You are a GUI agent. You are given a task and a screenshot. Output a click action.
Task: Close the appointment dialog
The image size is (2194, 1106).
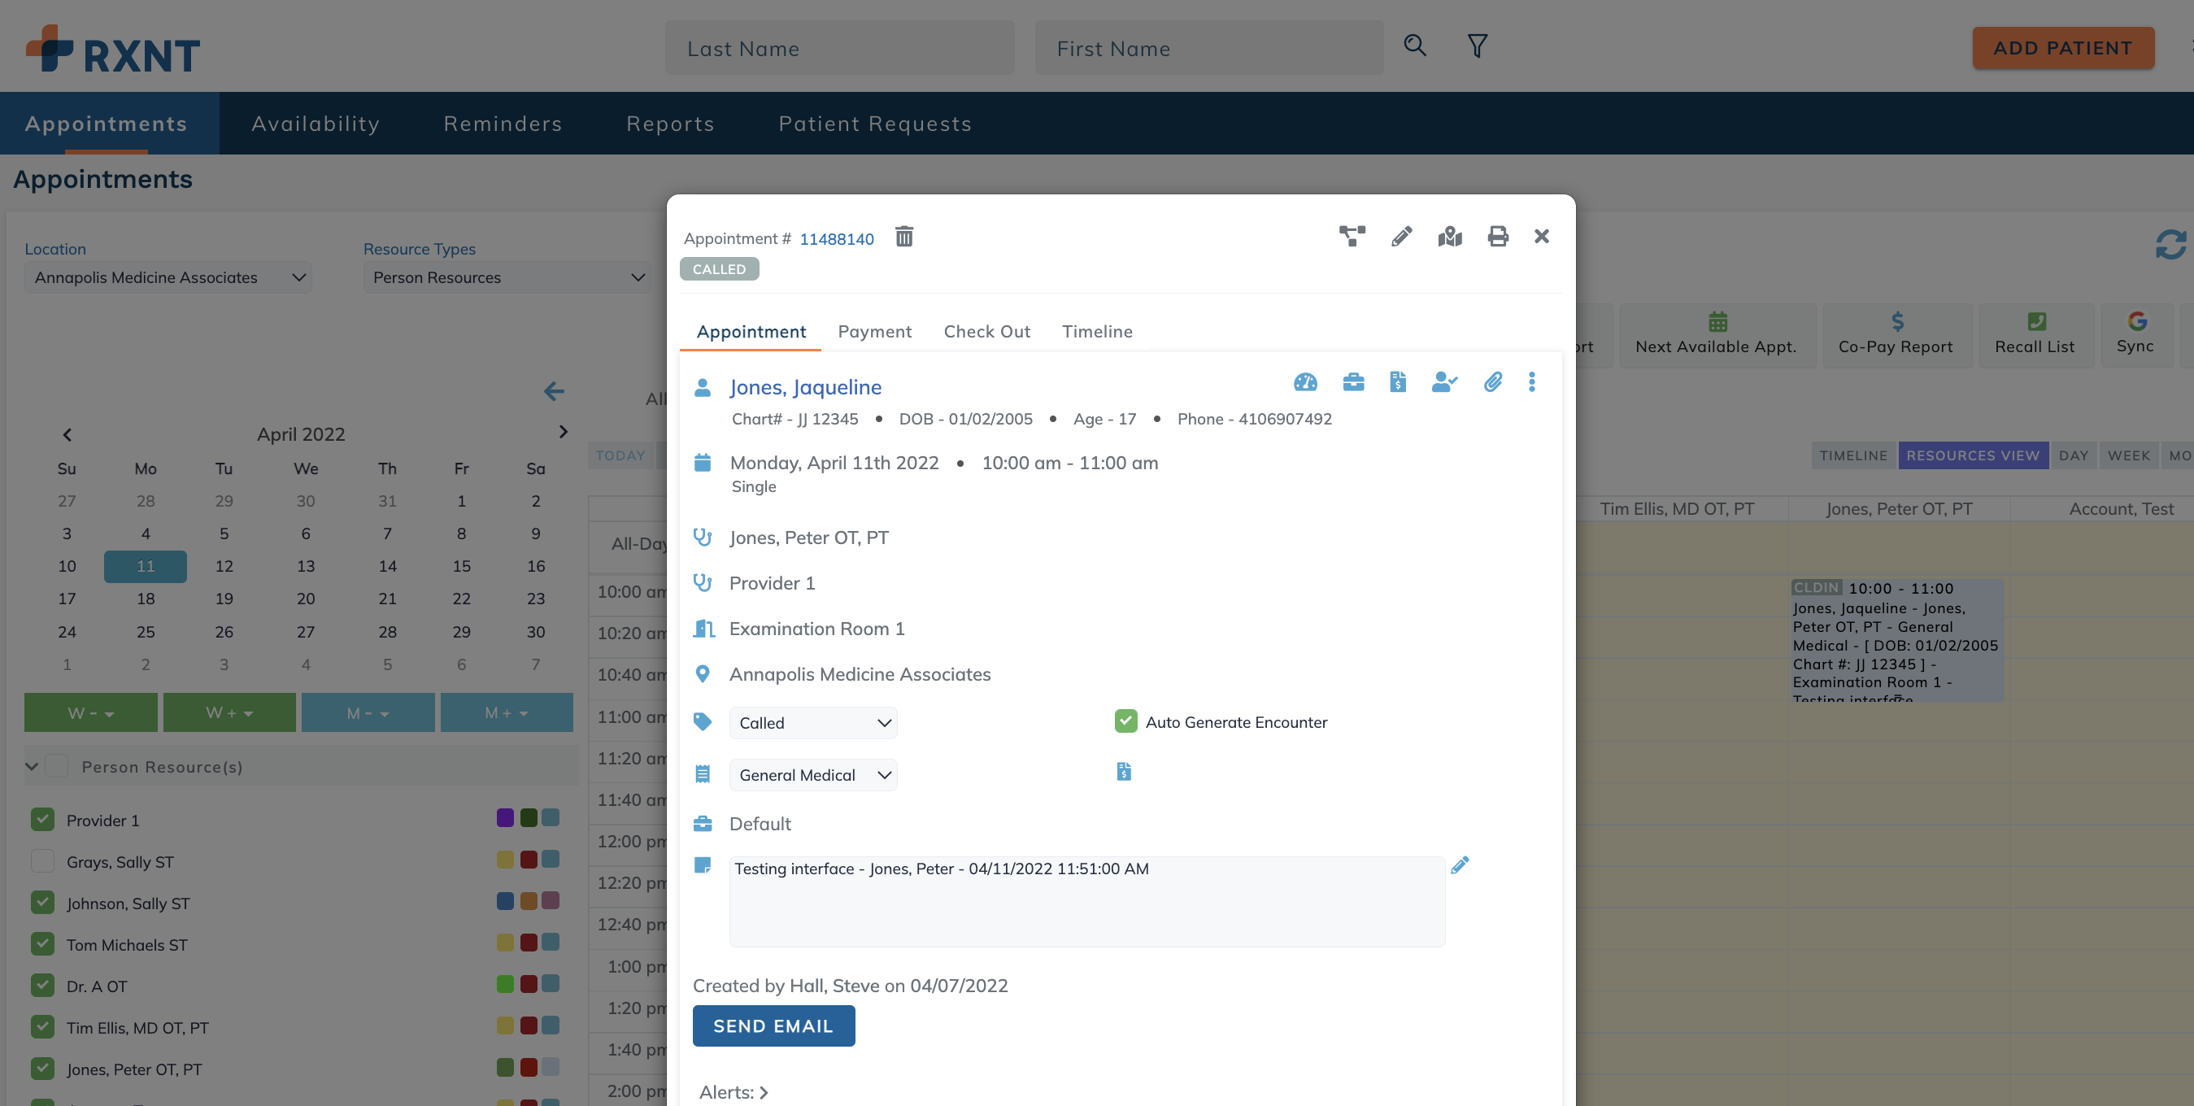1542,237
